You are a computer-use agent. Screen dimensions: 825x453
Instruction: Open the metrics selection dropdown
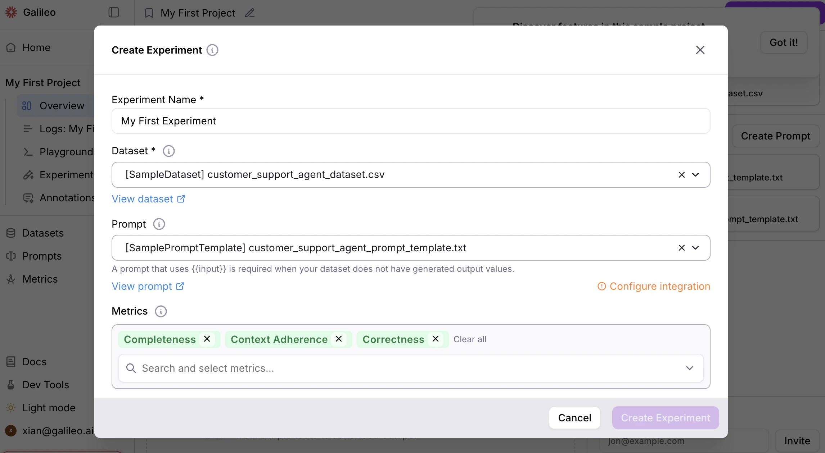pyautogui.click(x=690, y=368)
